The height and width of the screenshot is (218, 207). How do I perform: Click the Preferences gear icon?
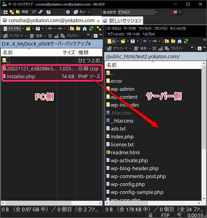click(68, 12)
